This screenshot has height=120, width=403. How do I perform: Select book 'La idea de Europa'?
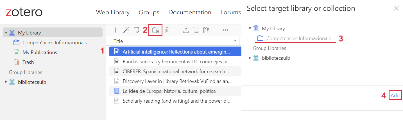pos(175,91)
